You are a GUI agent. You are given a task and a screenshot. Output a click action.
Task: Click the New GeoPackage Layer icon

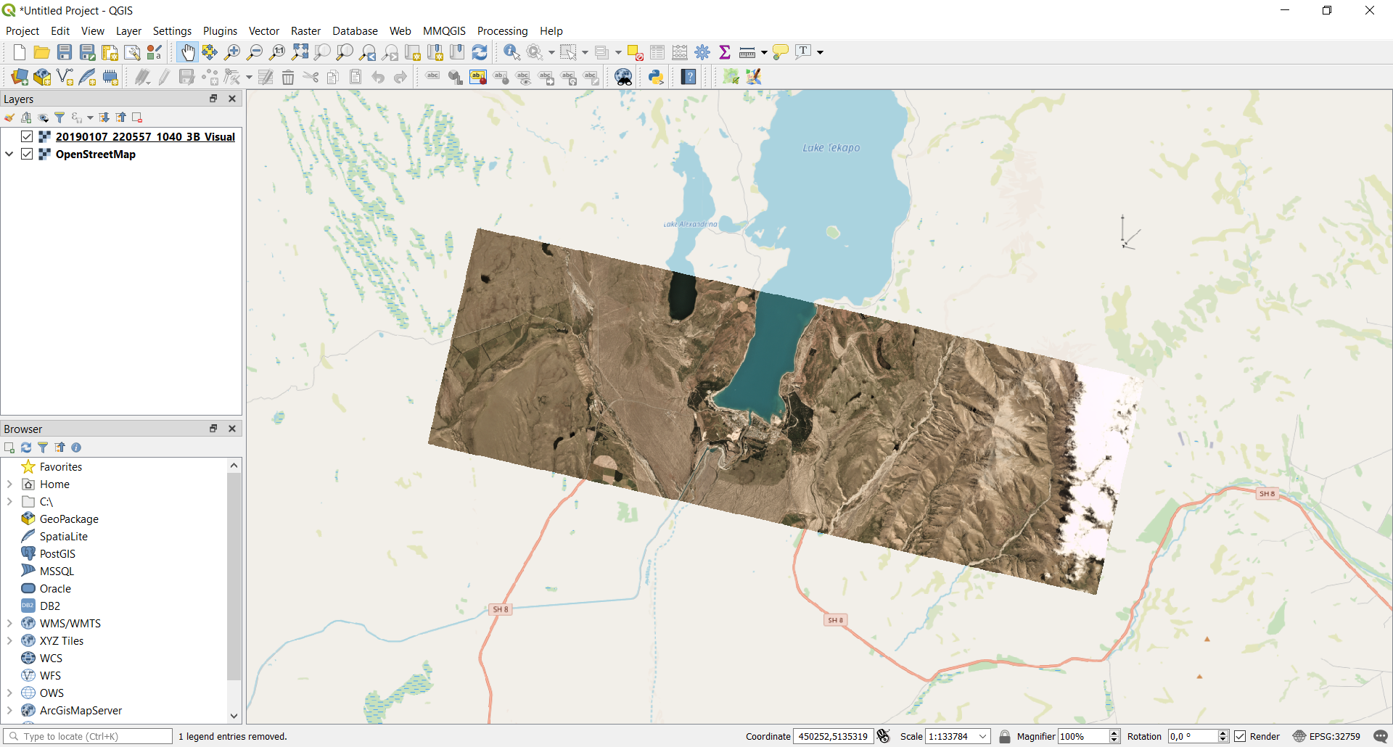pos(42,77)
